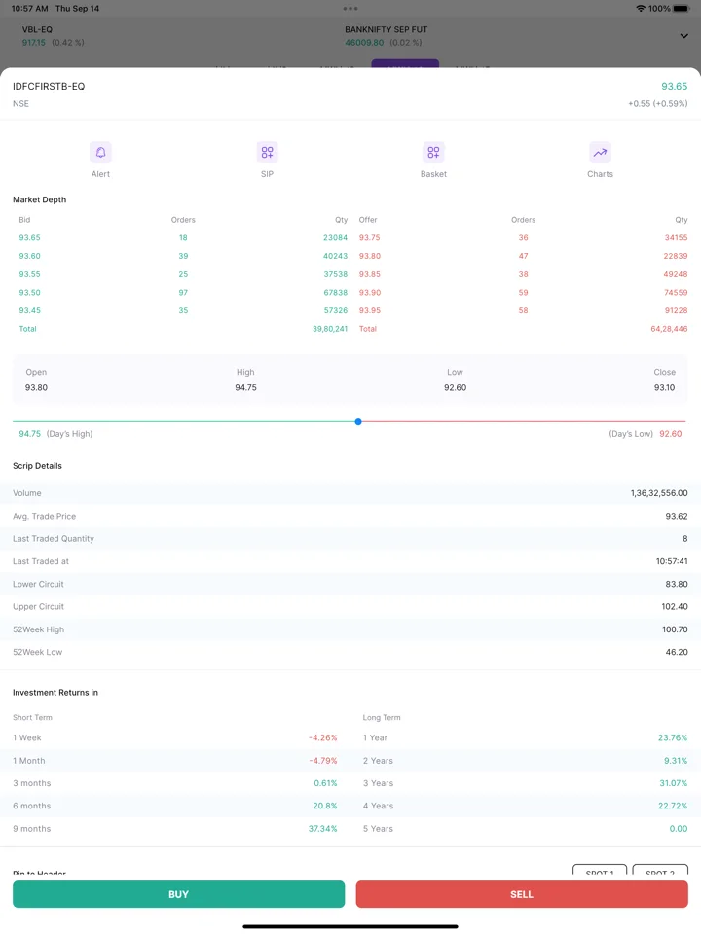This screenshot has height=934, width=701.
Task: Click 1 Week return -4.26%
Action: pyautogui.click(x=323, y=737)
